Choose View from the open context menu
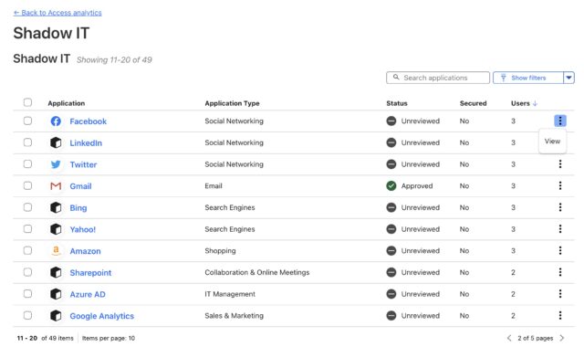Viewport: 584px width, 347px height. click(552, 142)
